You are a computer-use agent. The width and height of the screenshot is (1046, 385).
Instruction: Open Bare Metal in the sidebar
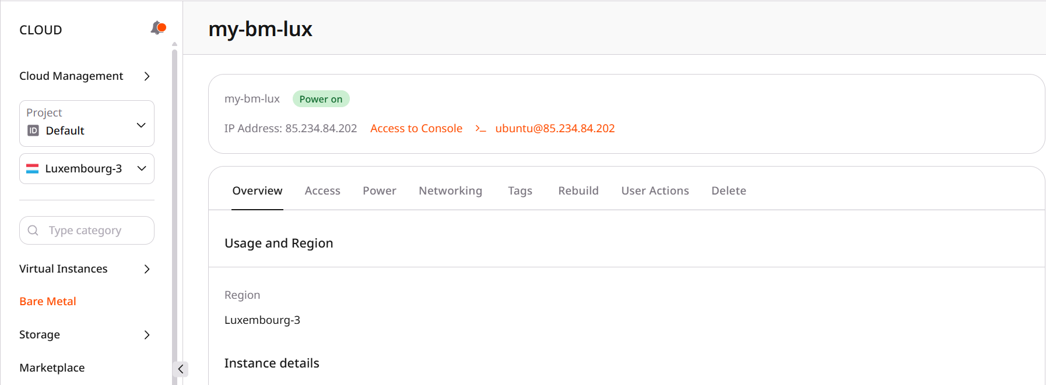pyautogui.click(x=48, y=302)
